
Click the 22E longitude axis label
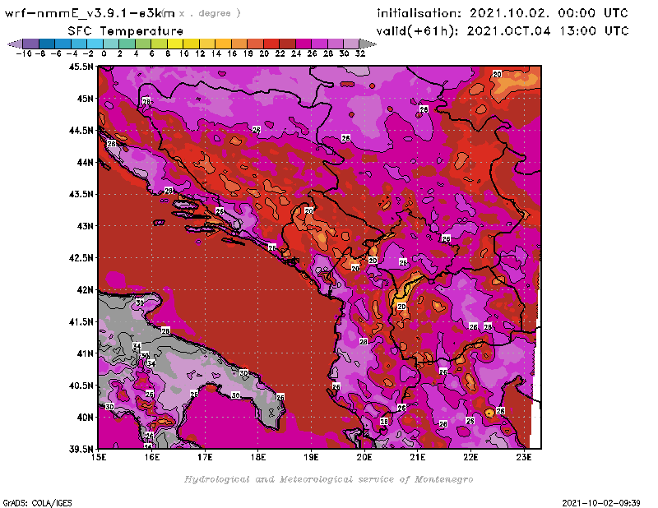click(470, 457)
